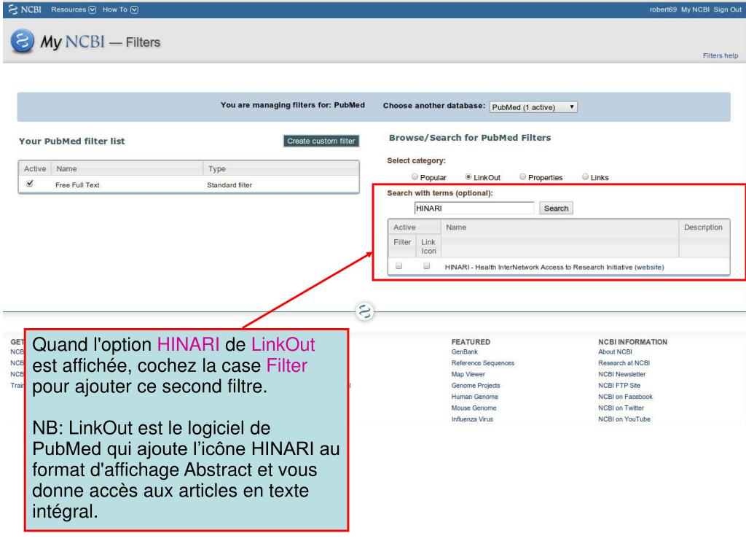
Task: Click the Free Full Text filter name
Action: pos(77,184)
